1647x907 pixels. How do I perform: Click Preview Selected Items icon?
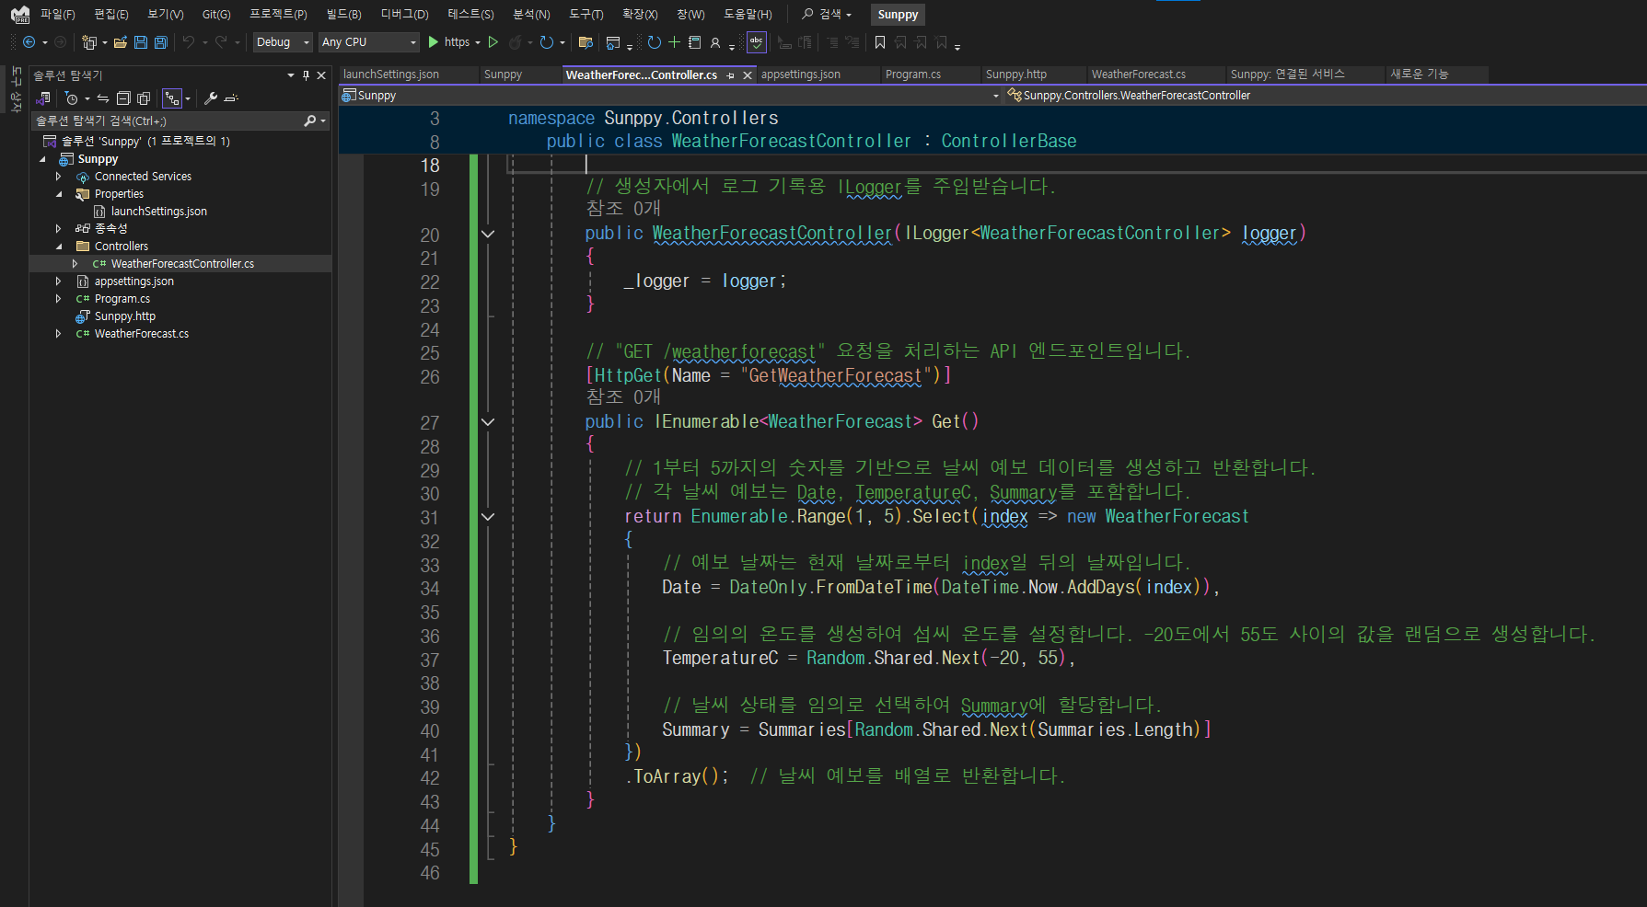(x=231, y=98)
